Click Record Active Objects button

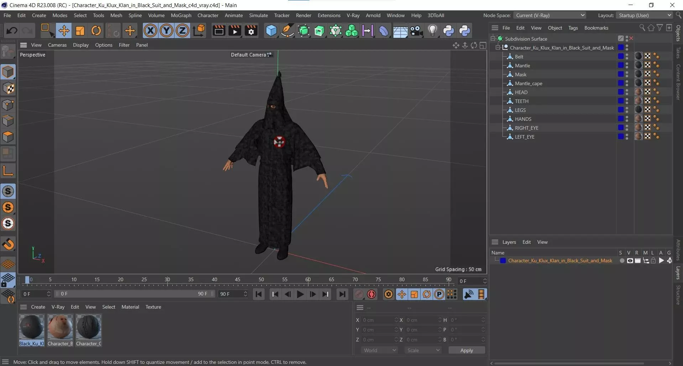pos(359,294)
